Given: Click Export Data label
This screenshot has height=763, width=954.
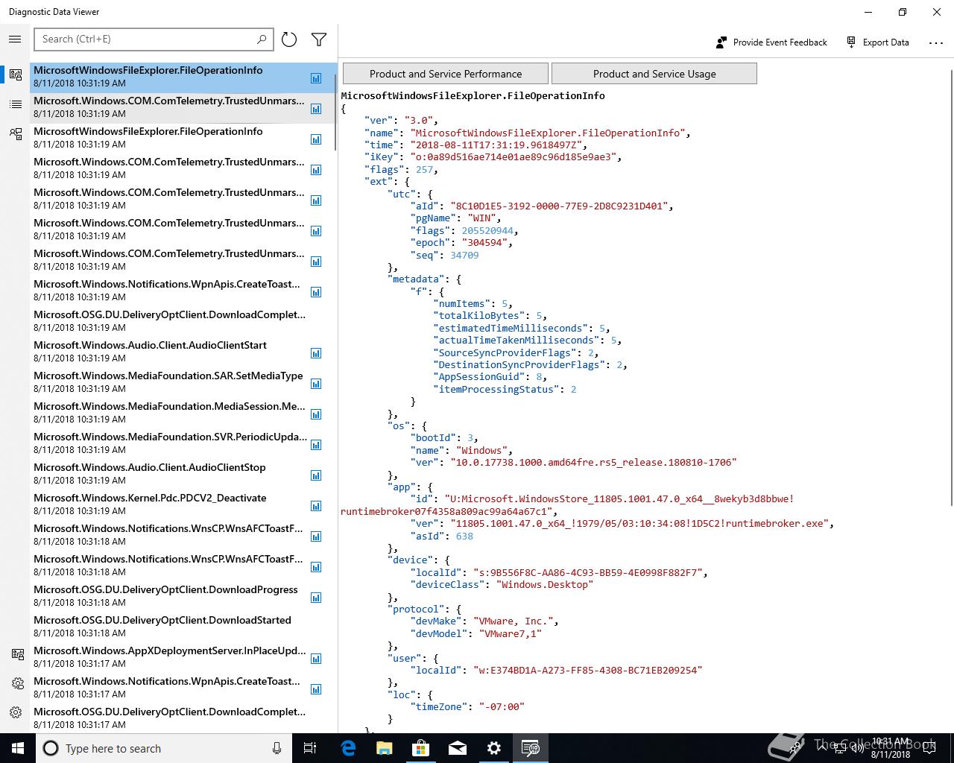Looking at the screenshot, I should [886, 42].
